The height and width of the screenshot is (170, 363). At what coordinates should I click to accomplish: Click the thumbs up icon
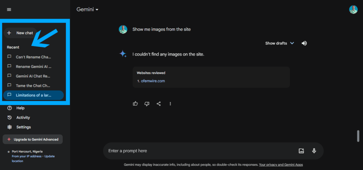(135, 104)
